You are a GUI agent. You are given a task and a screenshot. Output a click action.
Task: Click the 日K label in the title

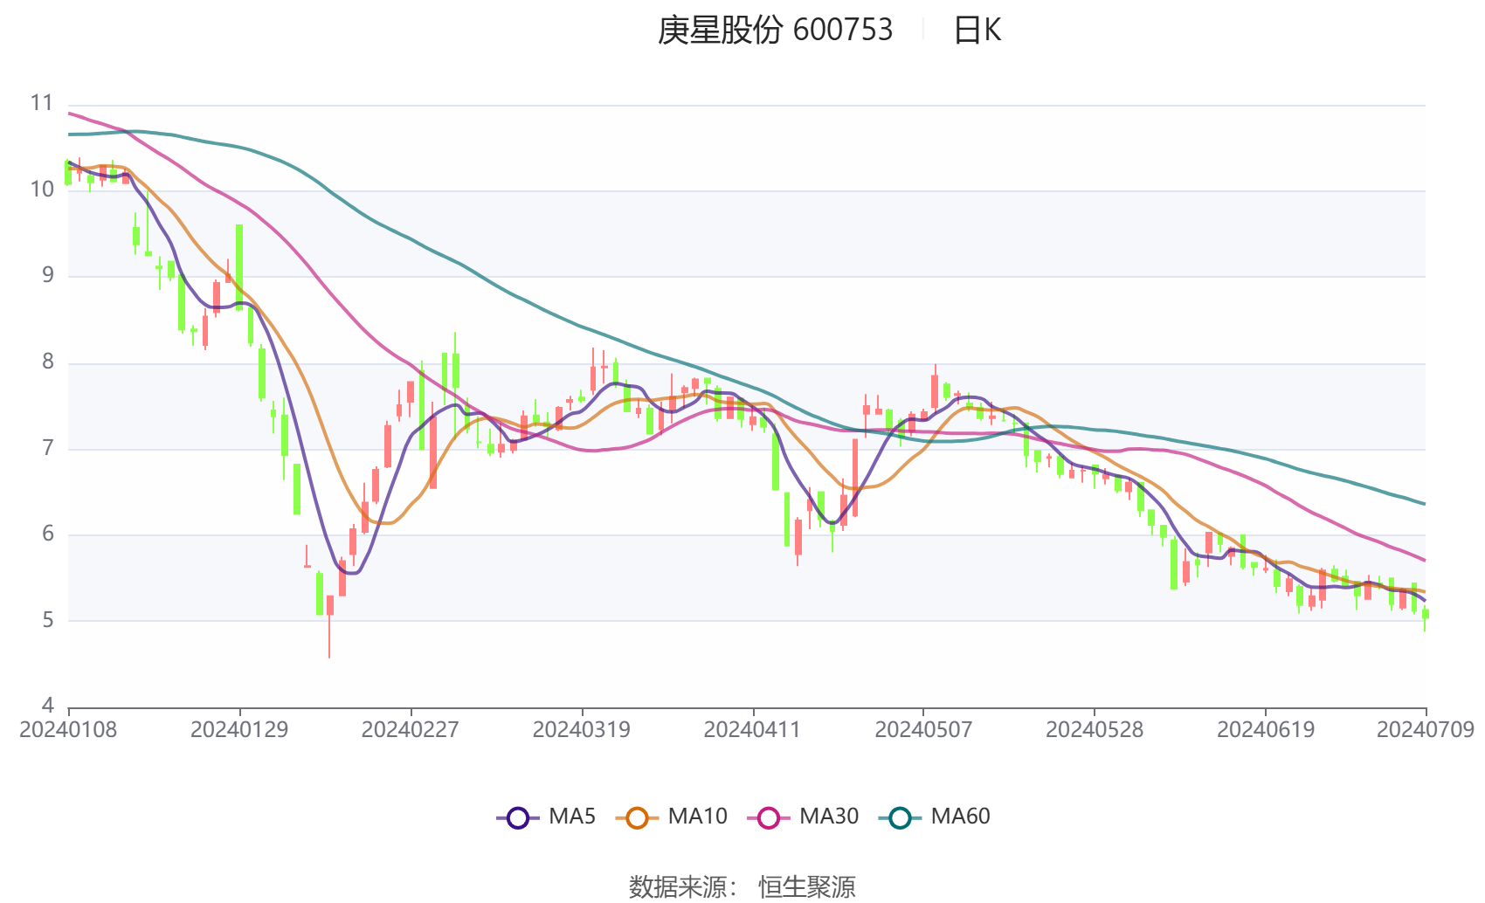(977, 31)
